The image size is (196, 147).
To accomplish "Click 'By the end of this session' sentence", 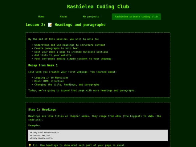I will pyautogui.click(x=64, y=39).
